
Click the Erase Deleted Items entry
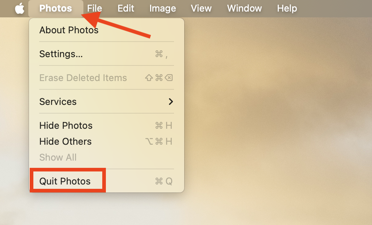tap(83, 78)
